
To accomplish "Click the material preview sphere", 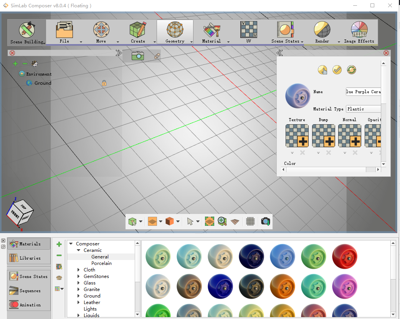I will (298, 96).
